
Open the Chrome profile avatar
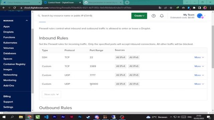tap(205, 8)
